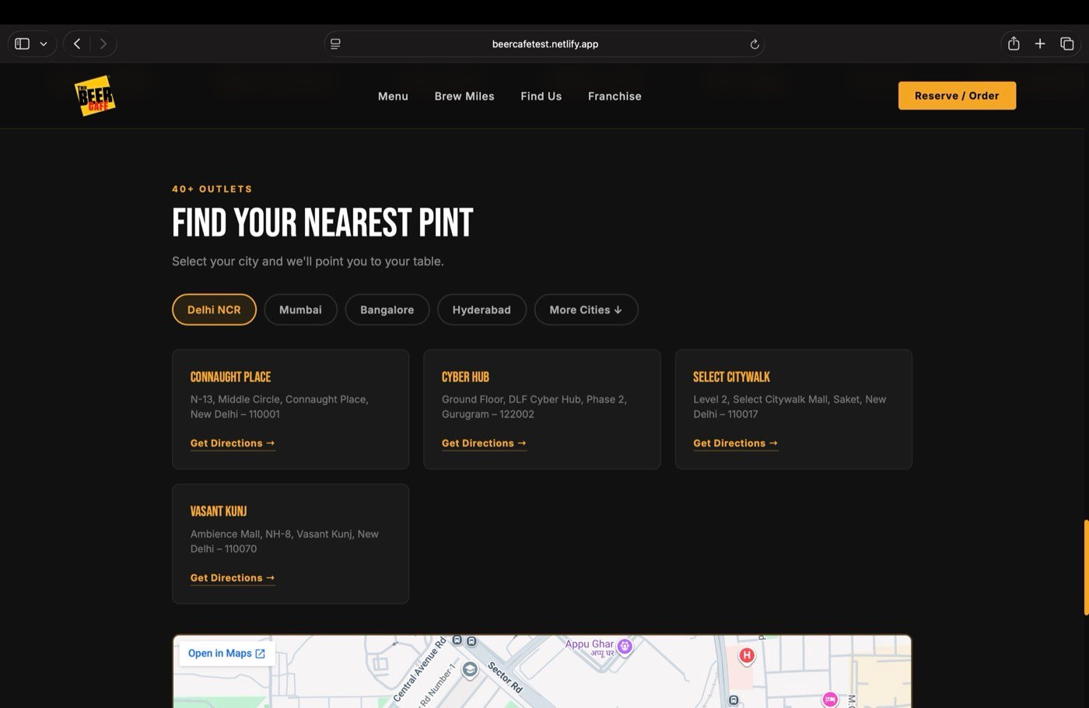The width and height of the screenshot is (1089, 708).
Task: Click the pink map marker at the map's right edge
Action: tap(830, 699)
